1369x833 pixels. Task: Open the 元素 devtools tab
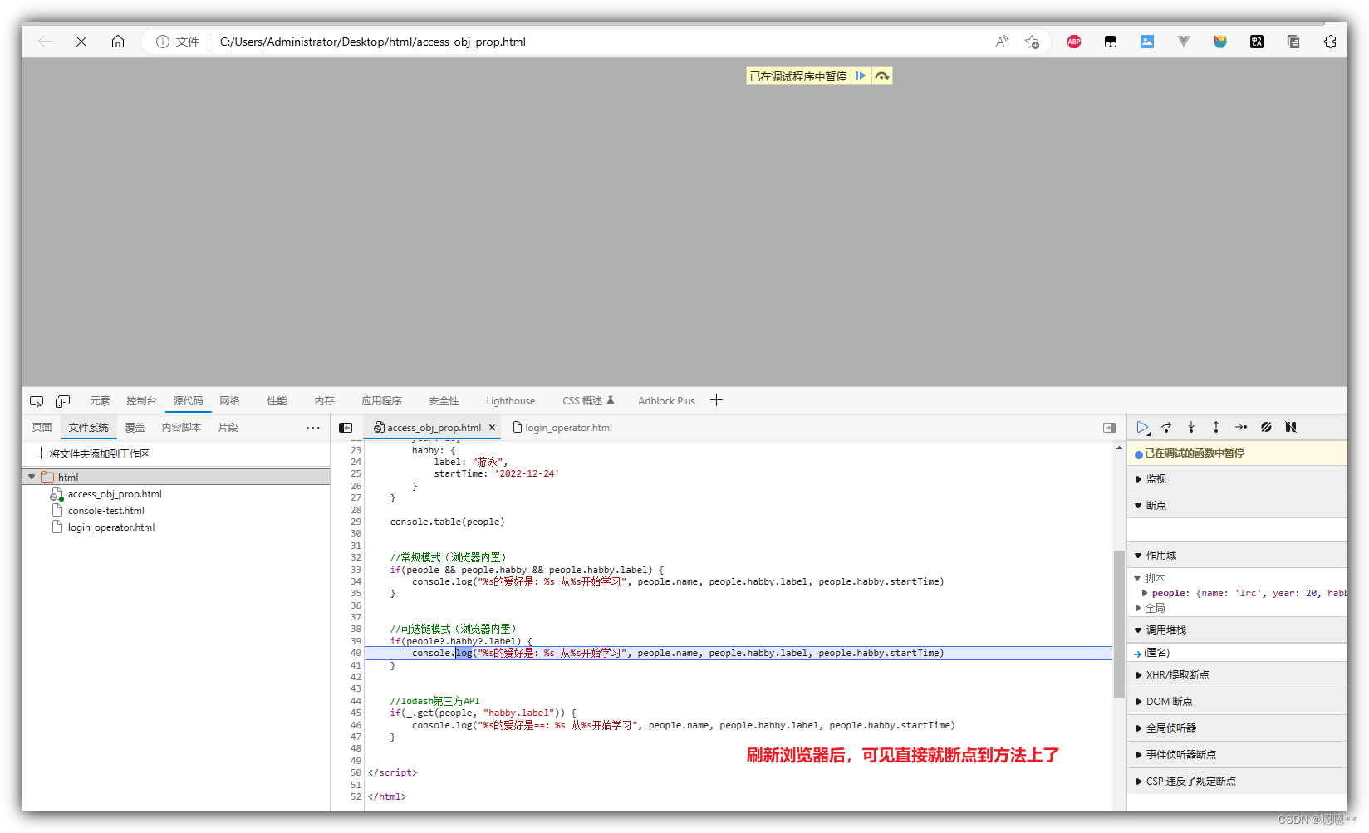pyautogui.click(x=100, y=401)
